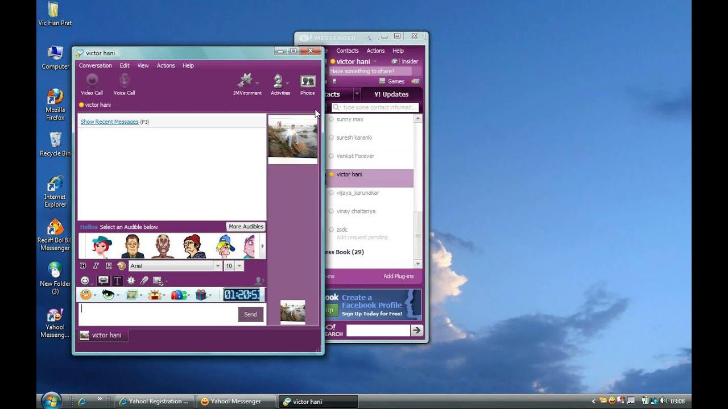Click Create a Facebook Profile ad
Screen dimensions: 728x409
point(373,305)
